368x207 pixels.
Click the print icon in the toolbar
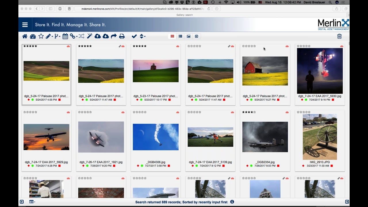coord(122,36)
